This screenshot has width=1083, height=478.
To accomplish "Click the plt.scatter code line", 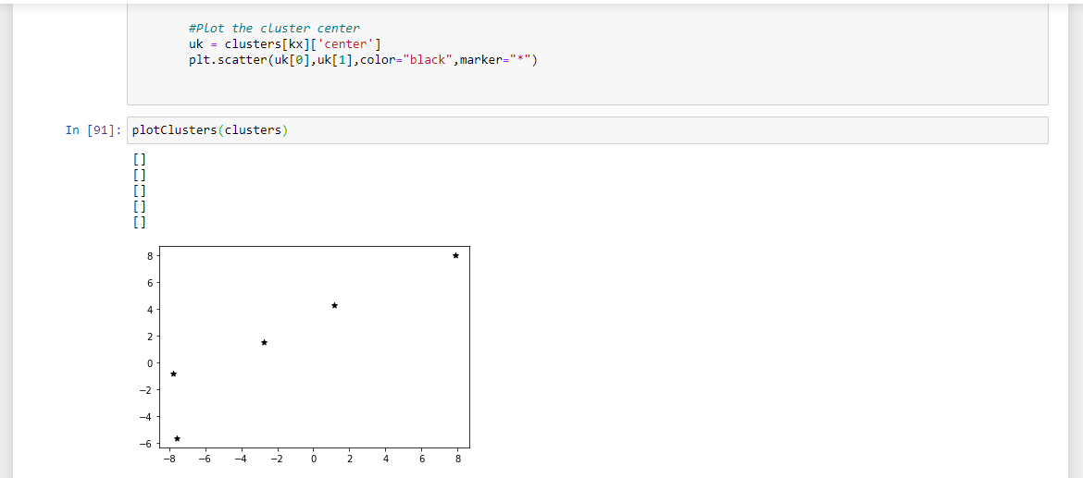I will (x=363, y=60).
